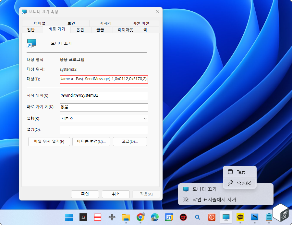The image size is (292, 225).
Task: Open File Explorer from the taskbar
Action: point(126,217)
